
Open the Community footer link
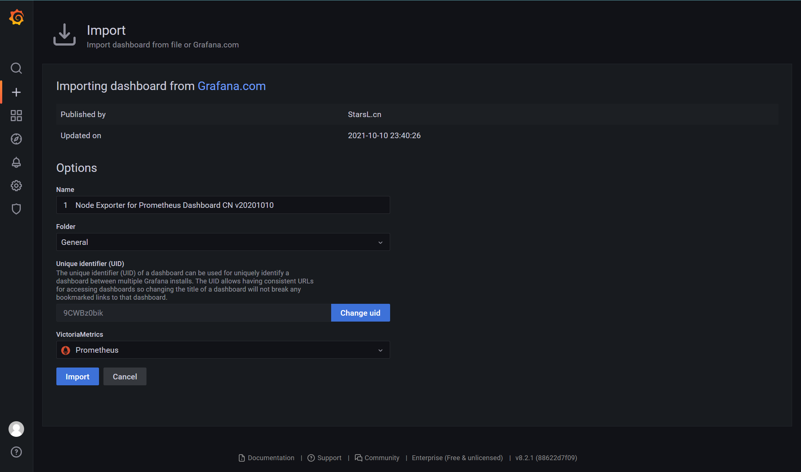point(381,458)
